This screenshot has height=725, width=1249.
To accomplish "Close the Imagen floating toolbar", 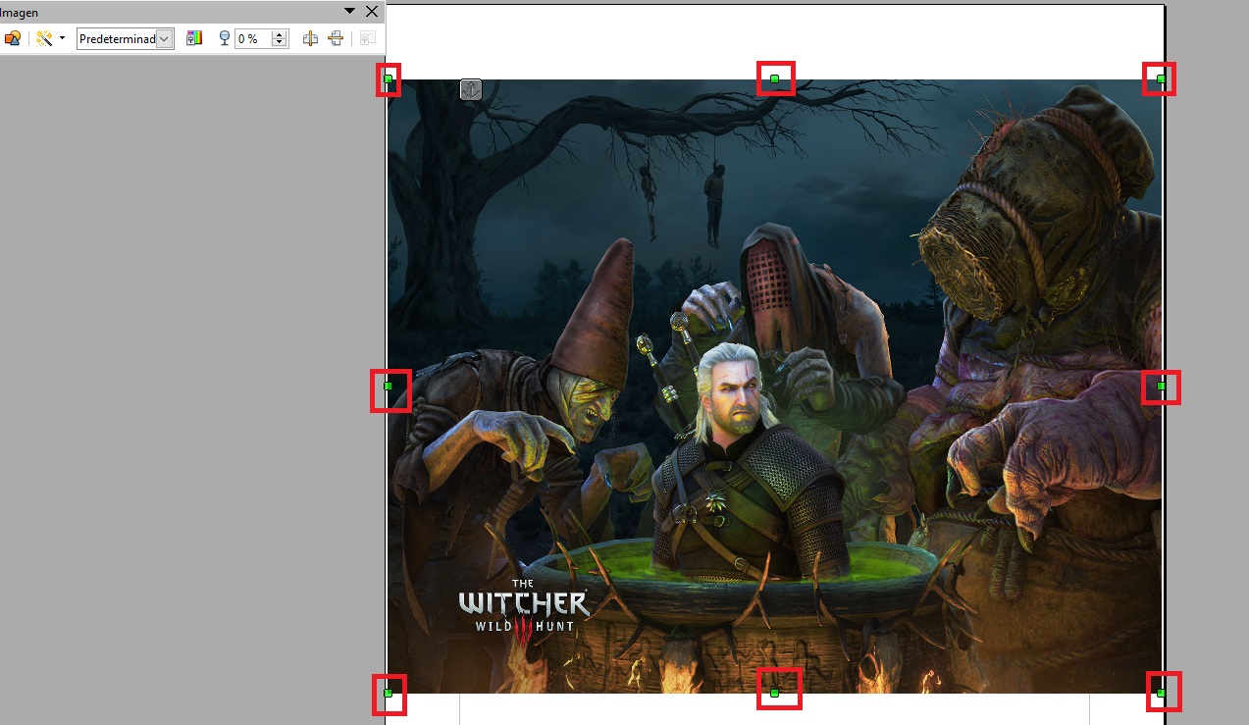I will [x=371, y=11].
